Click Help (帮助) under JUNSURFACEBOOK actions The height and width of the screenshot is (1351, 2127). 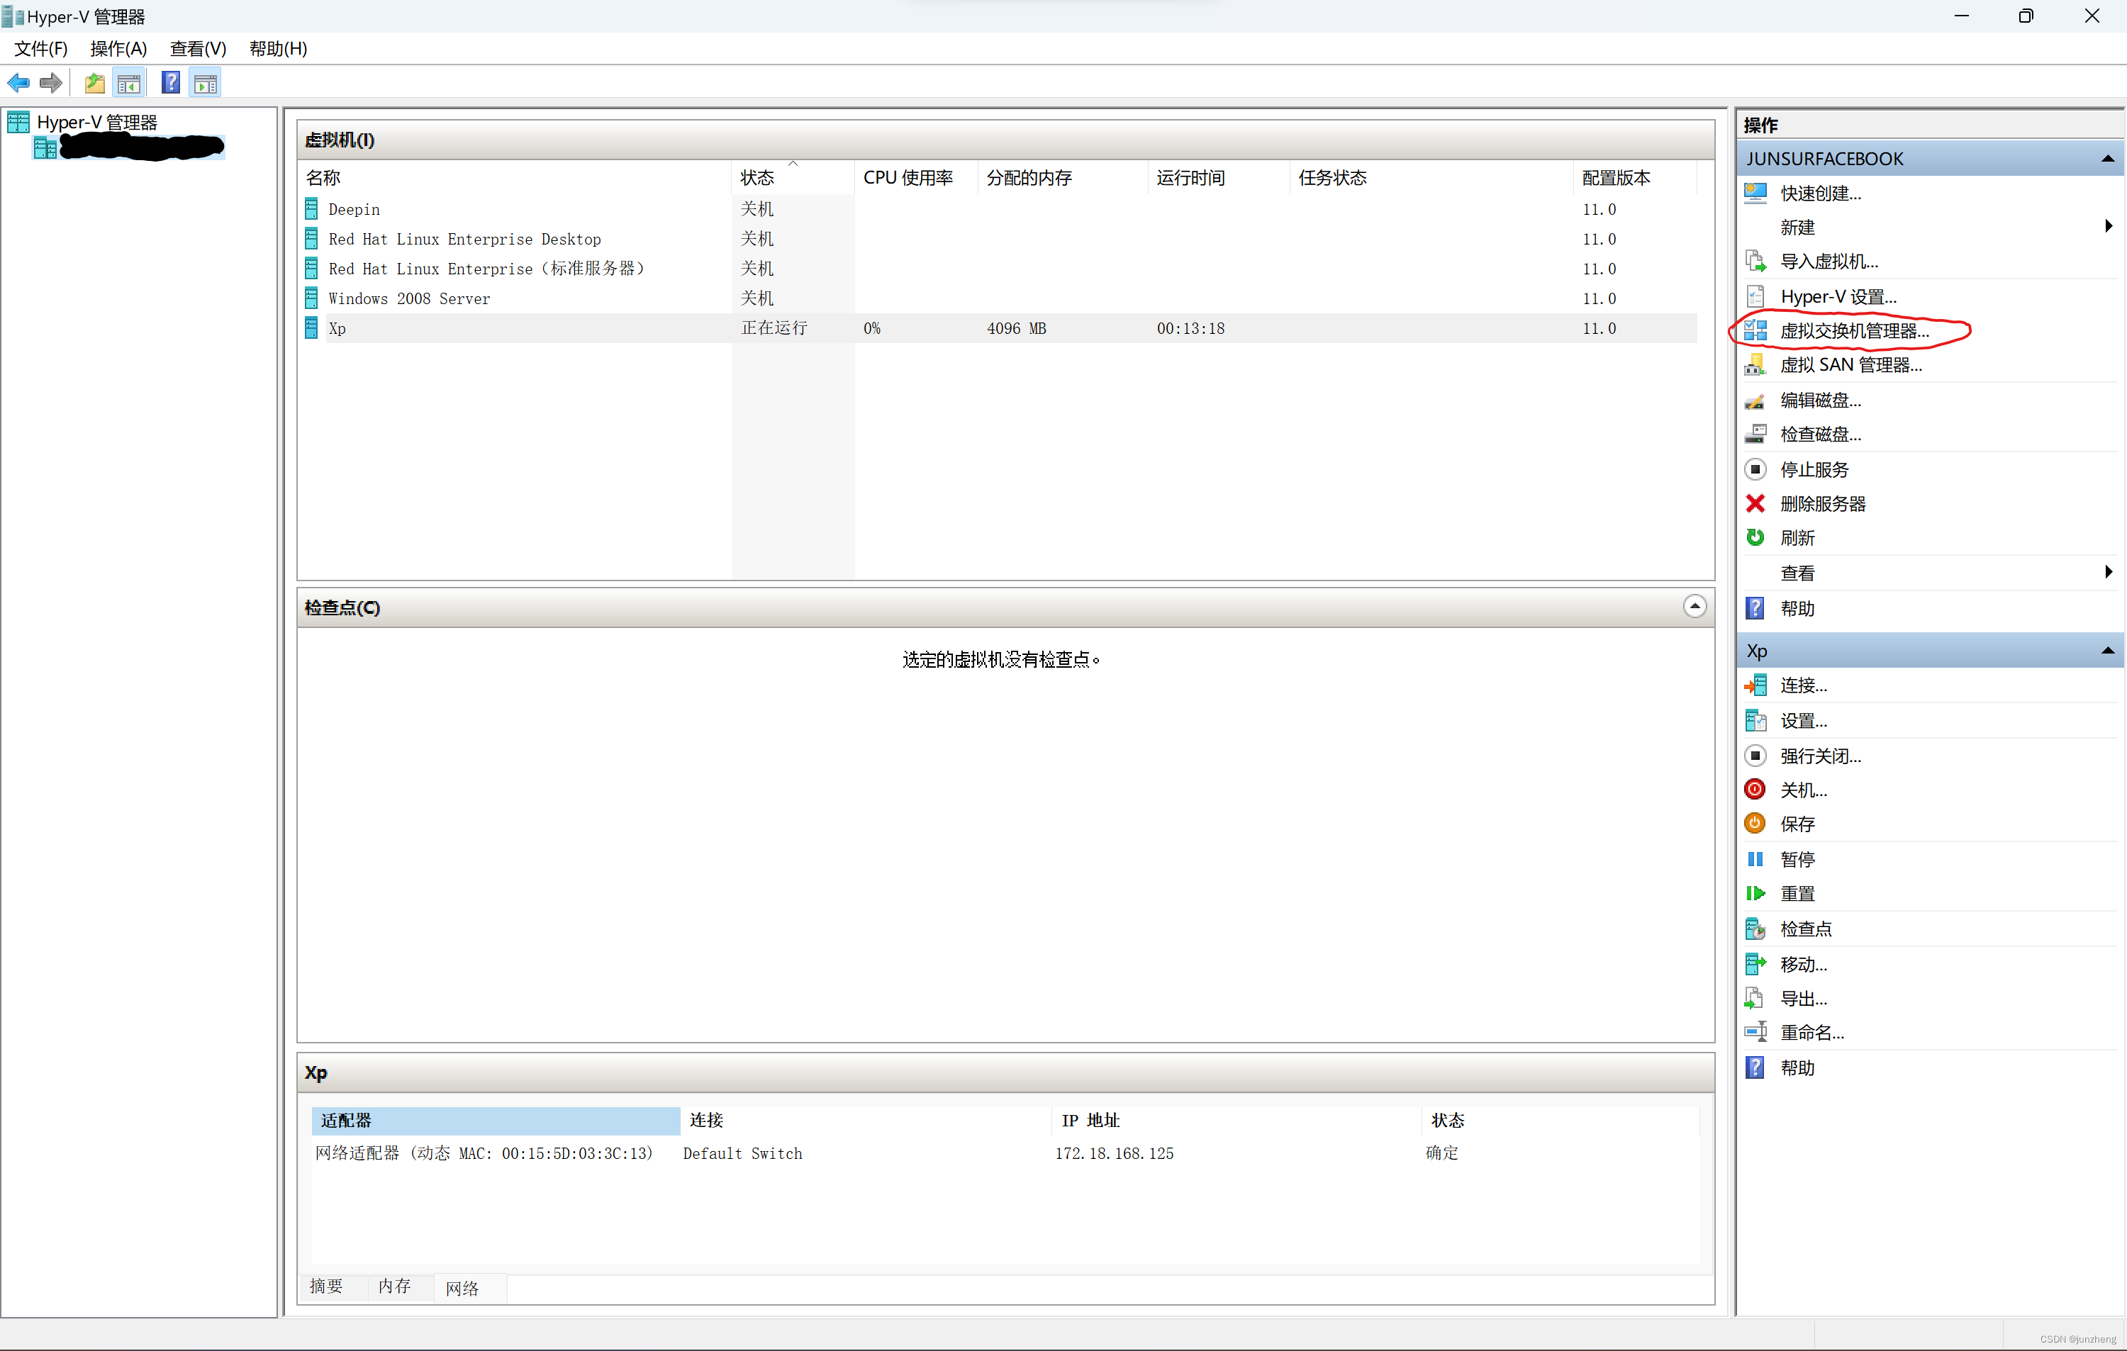pos(1797,610)
